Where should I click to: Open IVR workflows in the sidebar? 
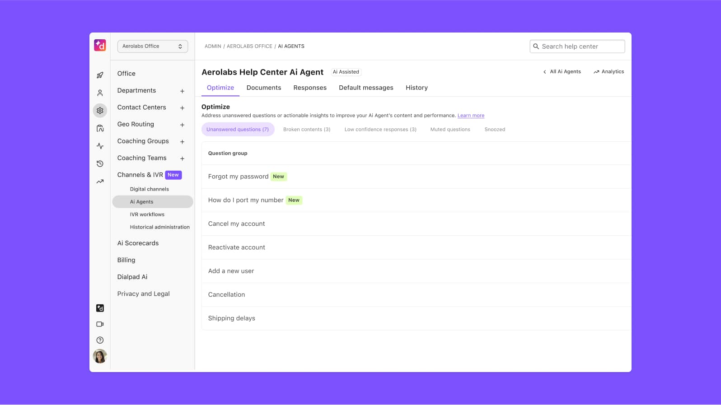click(x=147, y=214)
